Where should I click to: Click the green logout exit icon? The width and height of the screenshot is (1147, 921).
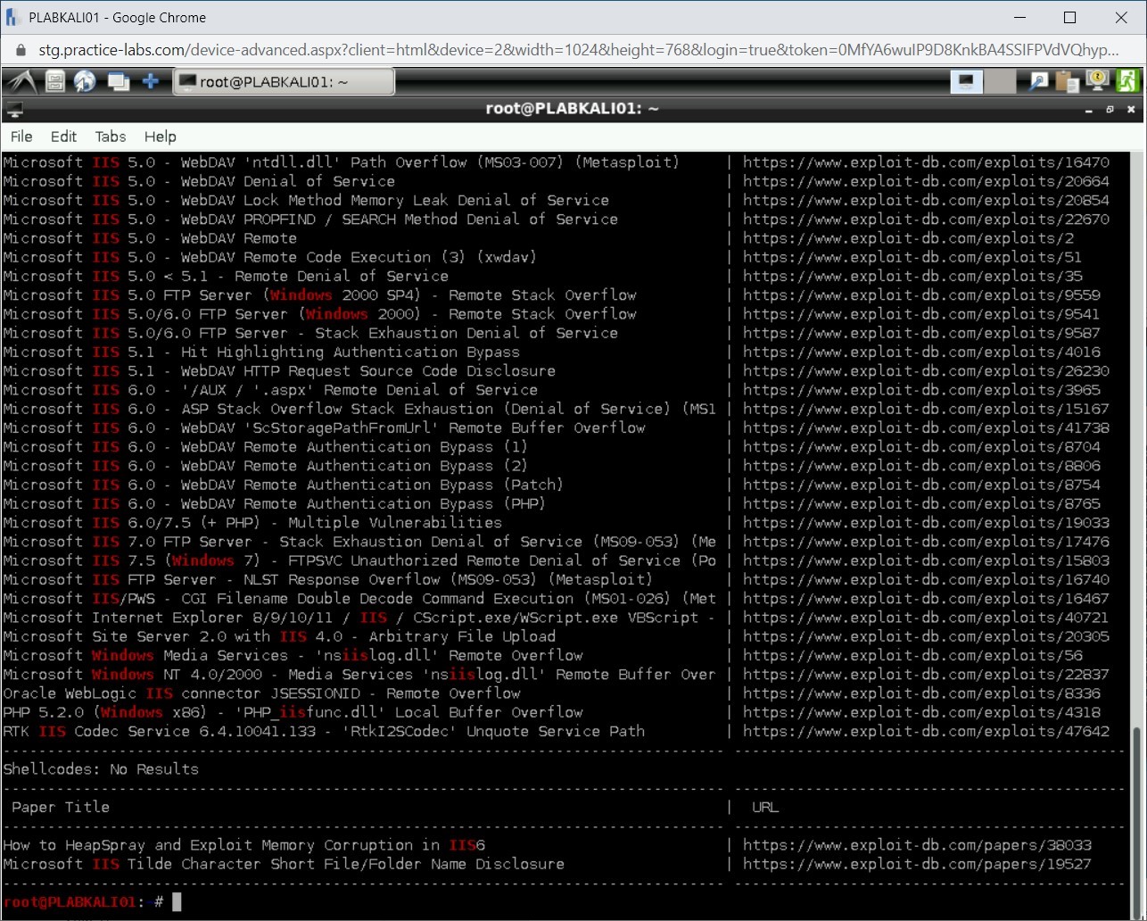[1127, 82]
